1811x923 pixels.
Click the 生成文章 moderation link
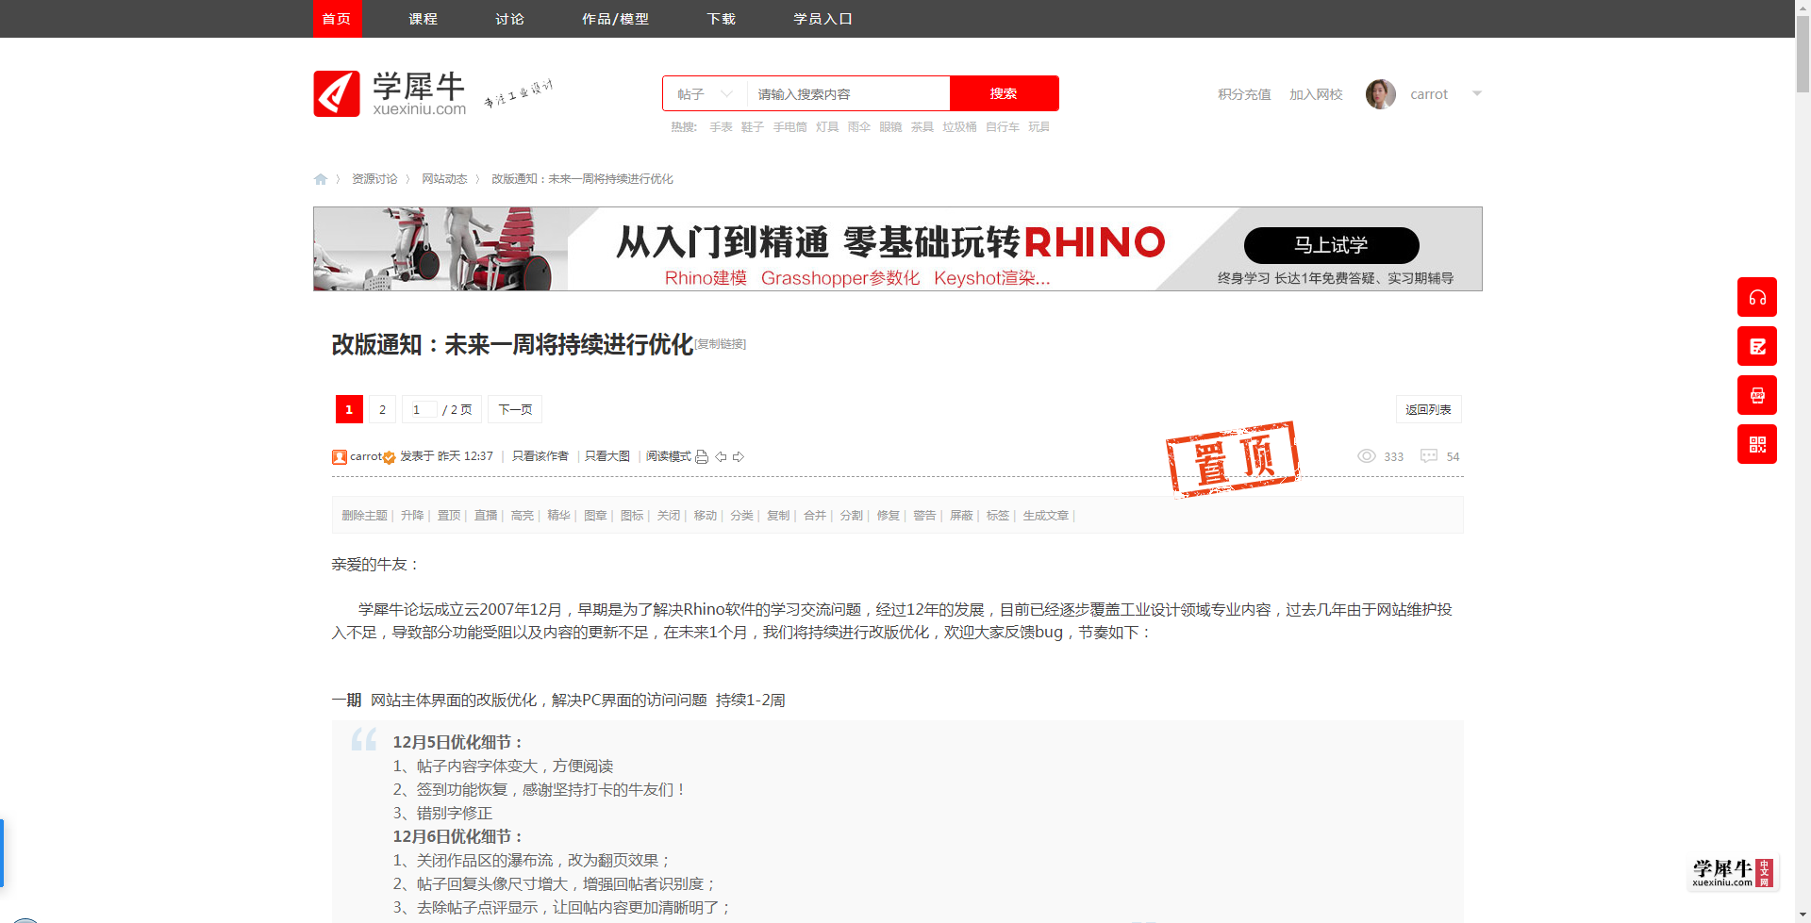tap(1046, 516)
